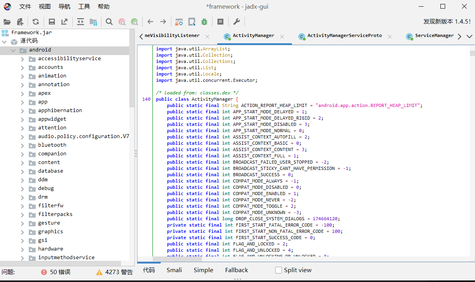475x282 pixels.
Task: Open the text search magnifier icon
Action: click(109, 22)
